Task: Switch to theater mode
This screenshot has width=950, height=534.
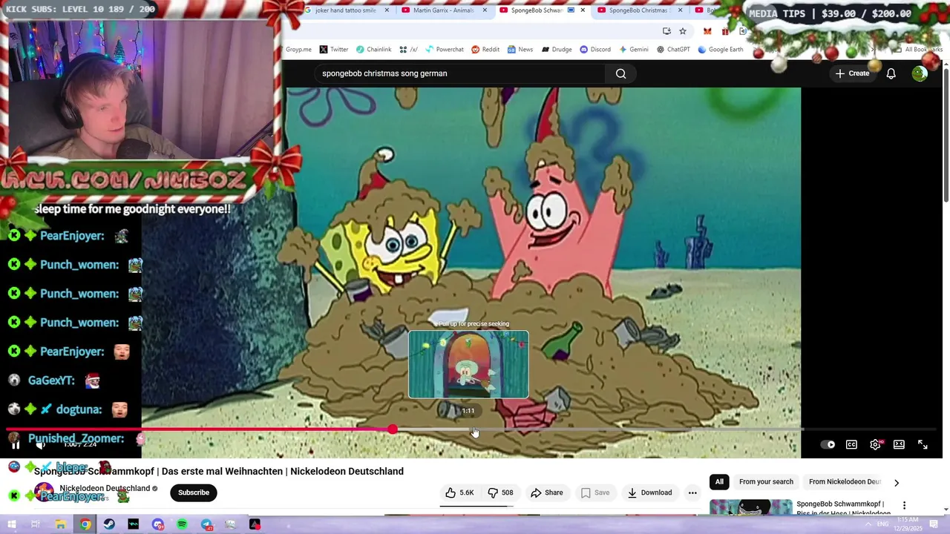Action: 899,444
